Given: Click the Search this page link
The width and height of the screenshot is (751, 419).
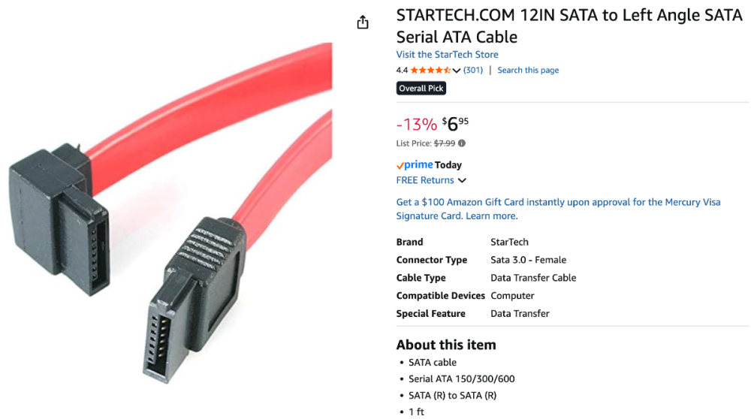Looking at the screenshot, I should click(528, 71).
